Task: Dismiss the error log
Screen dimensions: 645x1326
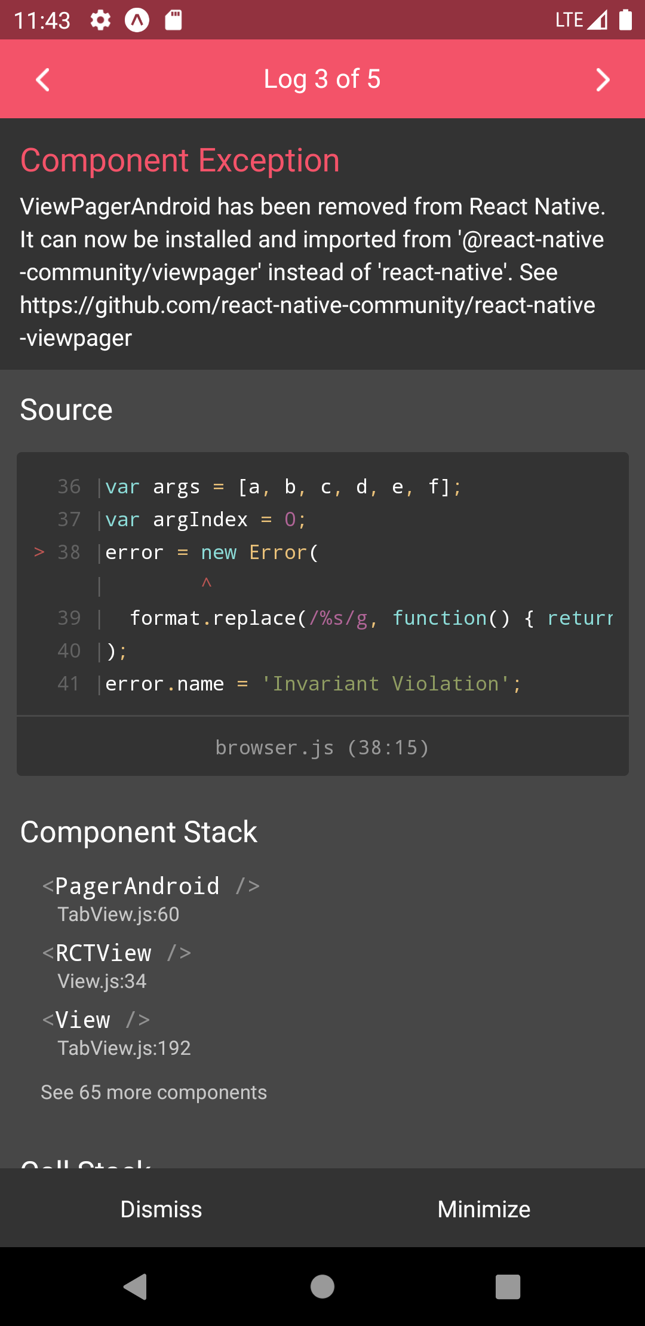Action: click(161, 1209)
